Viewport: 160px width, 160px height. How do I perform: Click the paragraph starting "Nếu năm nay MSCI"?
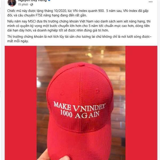pos(79,26)
